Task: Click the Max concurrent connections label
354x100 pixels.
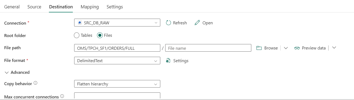Action: tap(32, 96)
